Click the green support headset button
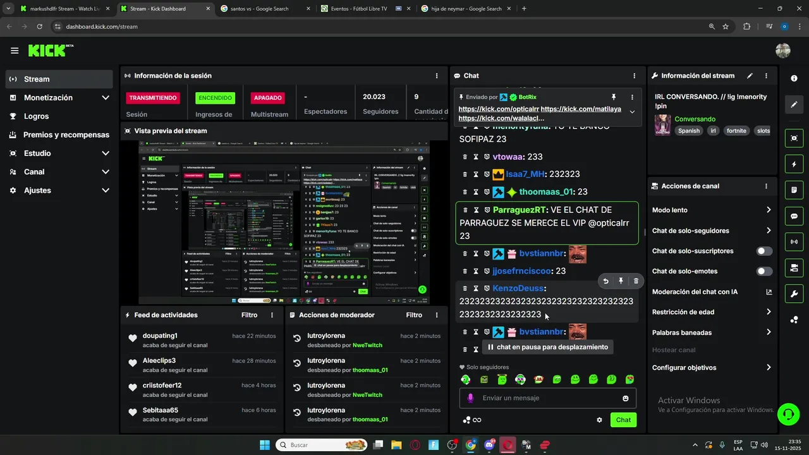This screenshot has width=809, height=455. click(788, 415)
